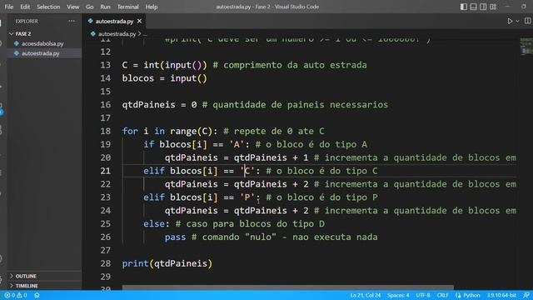Place cursor on line 13 'C = int(input())'
Viewport: 533px width, 300px height.
tap(165, 65)
